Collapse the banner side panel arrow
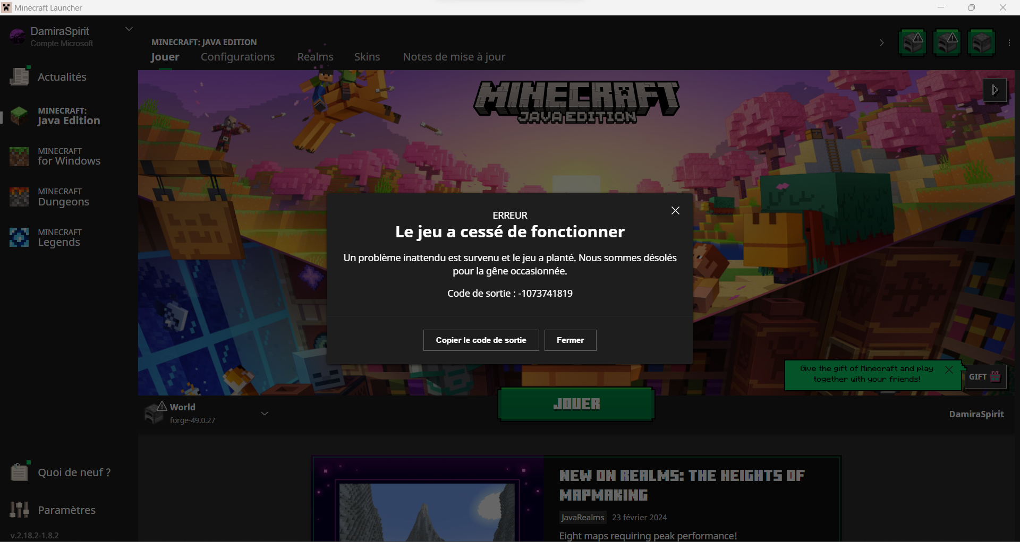The image size is (1020, 542). coord(995,90)
